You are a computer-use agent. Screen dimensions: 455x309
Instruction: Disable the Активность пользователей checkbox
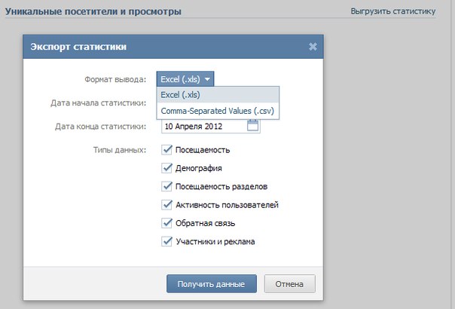point(166,205)
